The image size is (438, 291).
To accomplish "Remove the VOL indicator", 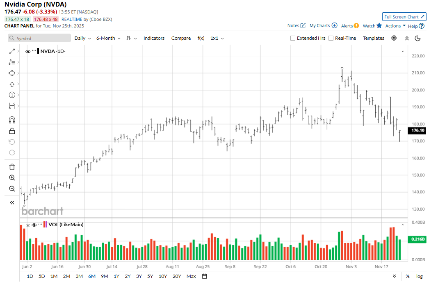I will [28, 225].
